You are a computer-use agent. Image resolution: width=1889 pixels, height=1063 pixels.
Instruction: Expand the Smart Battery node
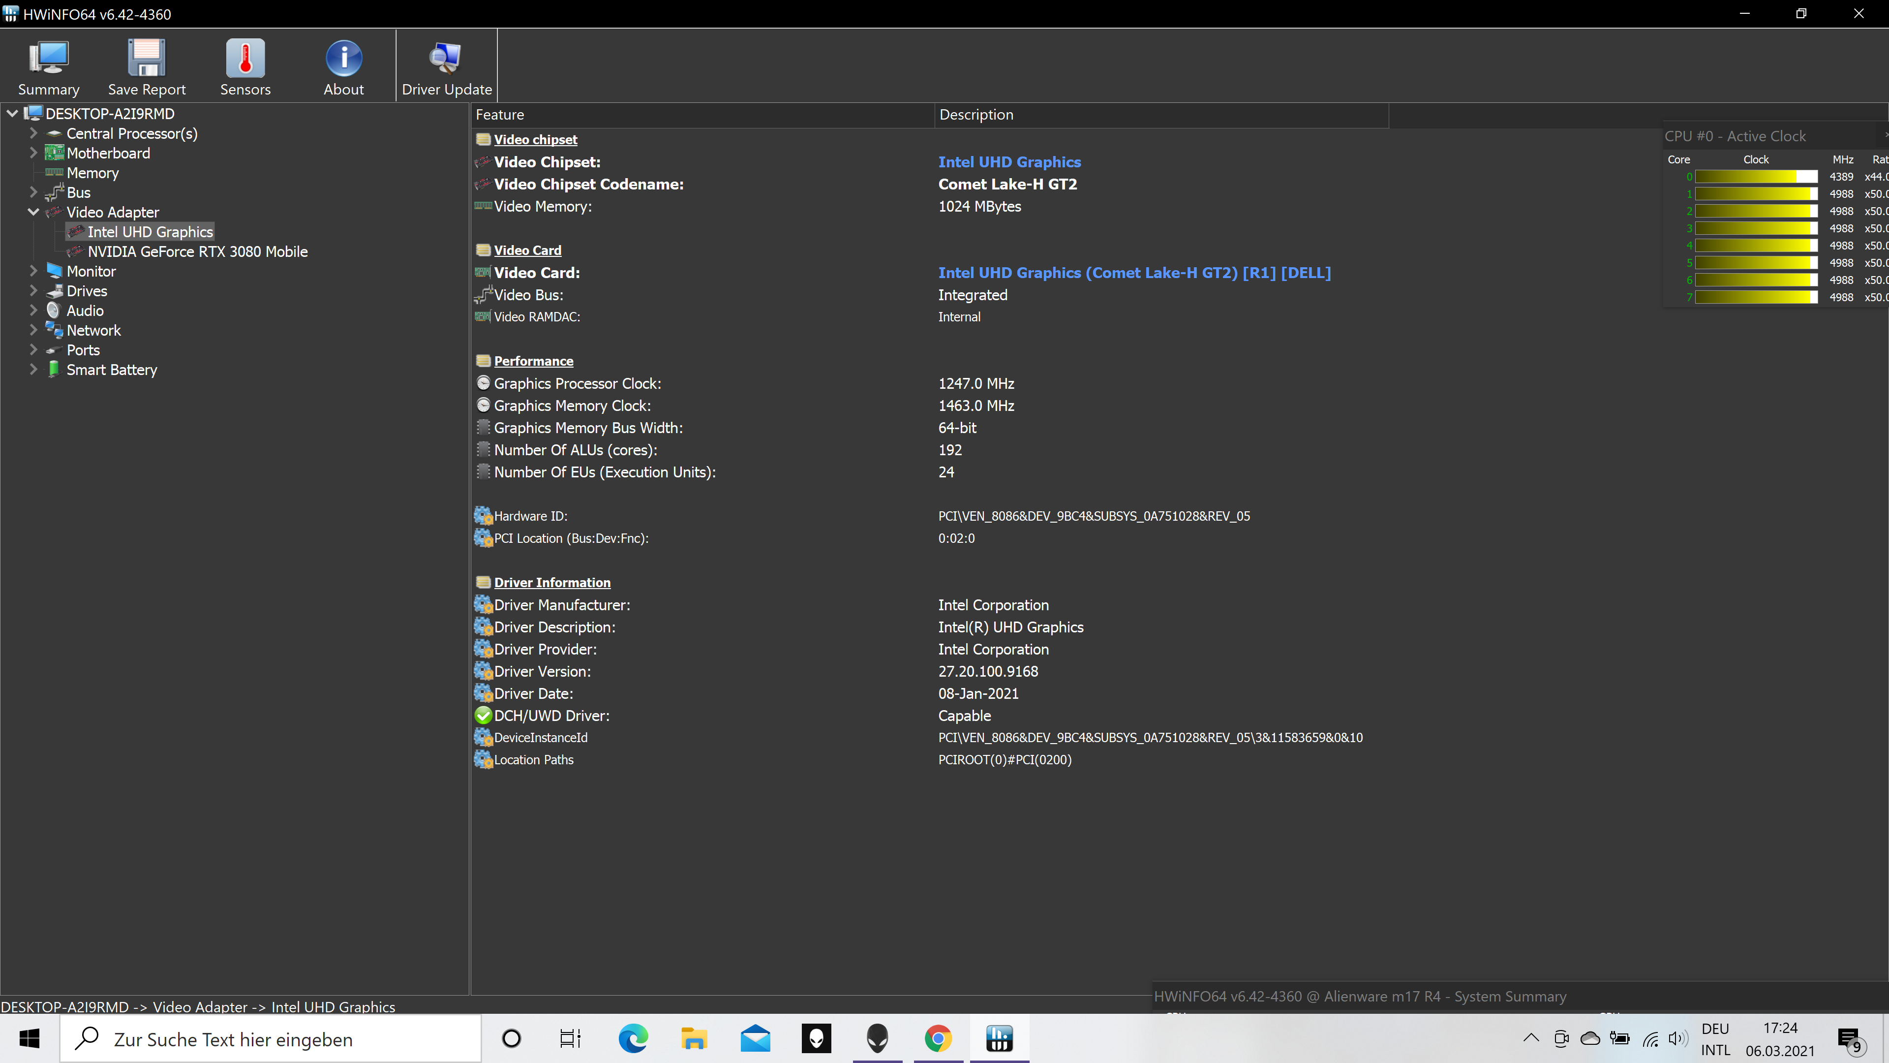(x=33, y=370)
